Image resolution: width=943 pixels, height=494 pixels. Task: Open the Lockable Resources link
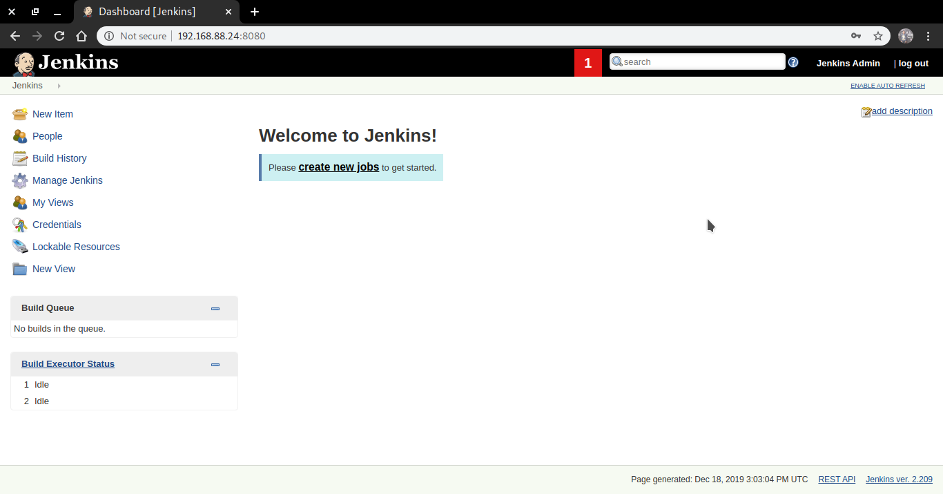76,247
